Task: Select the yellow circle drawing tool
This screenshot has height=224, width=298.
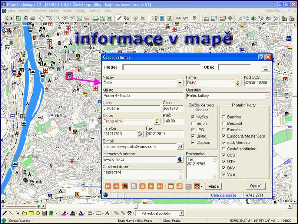Action: [38, 213]
